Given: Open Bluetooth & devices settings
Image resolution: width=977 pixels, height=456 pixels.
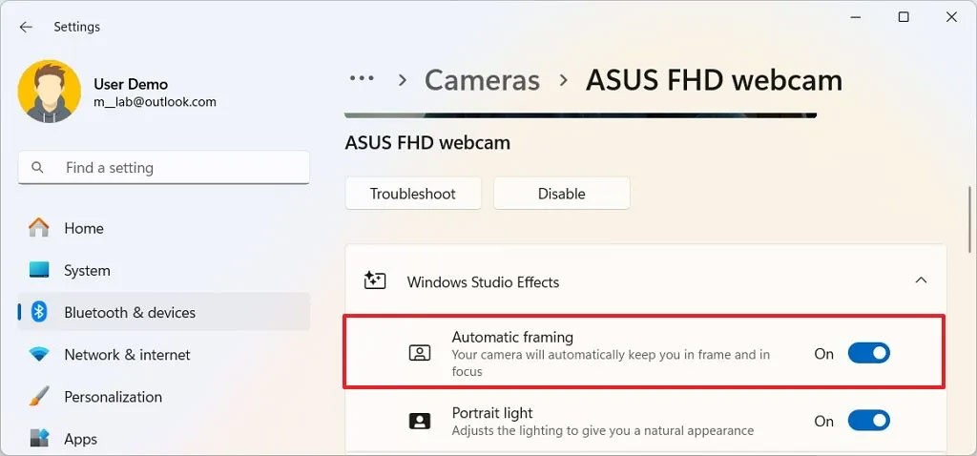Looking at the screenshot, I should click(130, 312).
